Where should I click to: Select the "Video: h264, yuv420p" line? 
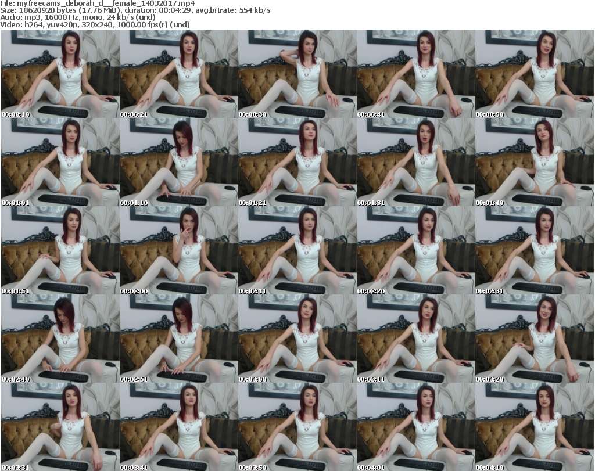coord(95,24)
